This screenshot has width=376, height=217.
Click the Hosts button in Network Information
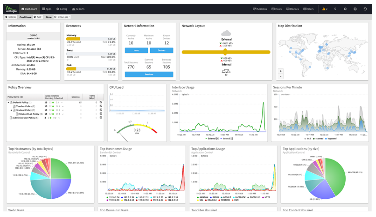[136, 50]
